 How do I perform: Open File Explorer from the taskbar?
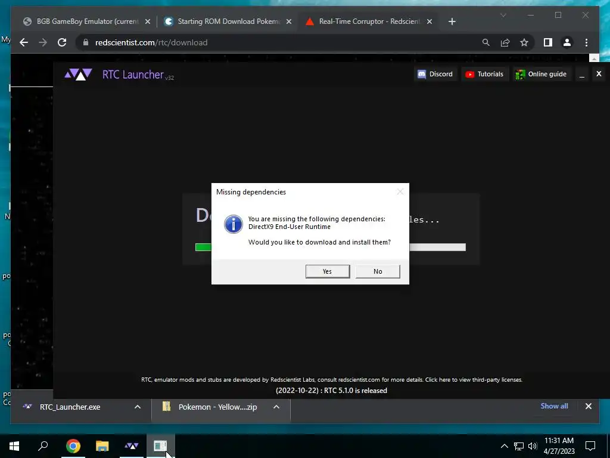(102, 446)
